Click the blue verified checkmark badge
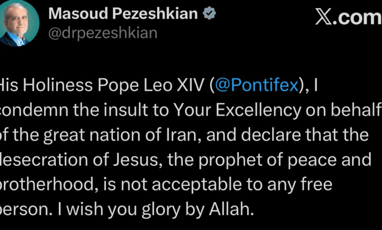 pyautogui.click(x=210, y=14)
